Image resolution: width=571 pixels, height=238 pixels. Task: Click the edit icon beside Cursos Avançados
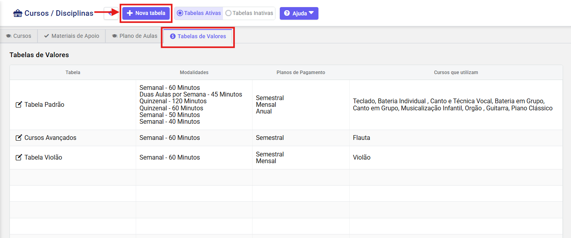[x=19, y=138]
